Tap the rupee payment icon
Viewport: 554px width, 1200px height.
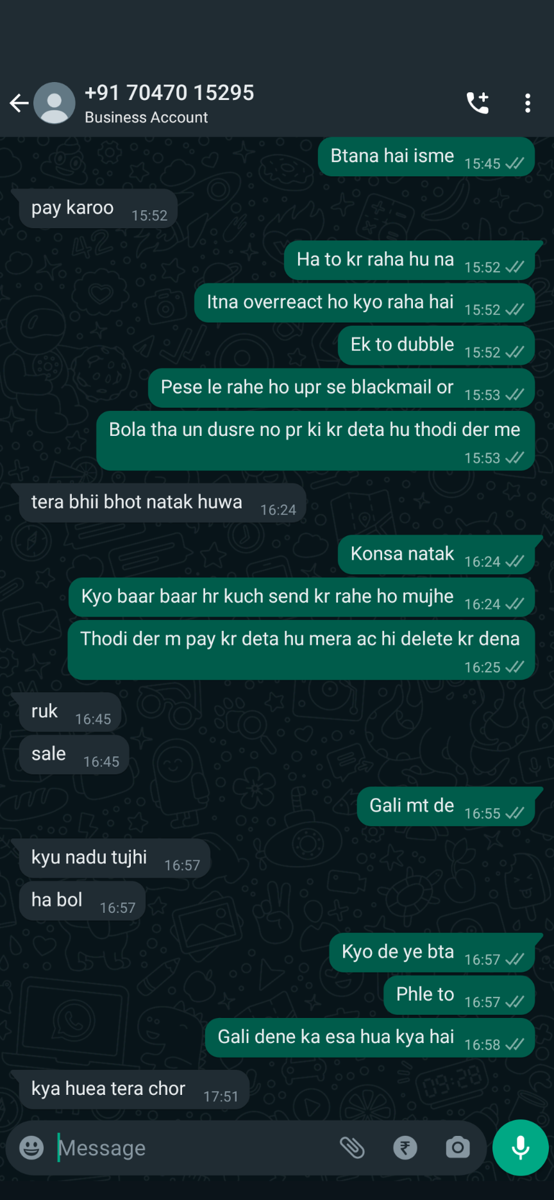click(x=405, y=1147)
